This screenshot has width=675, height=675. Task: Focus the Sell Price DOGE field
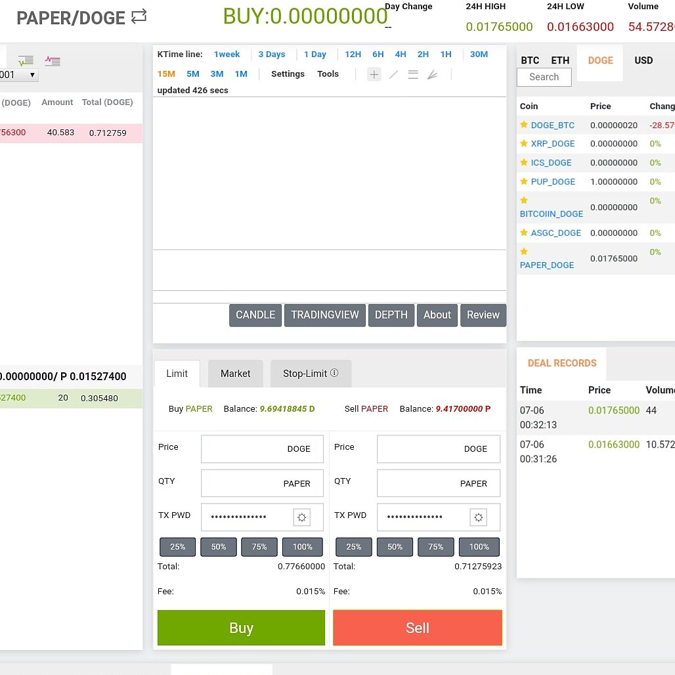pyautogui.click(x=439, y=449)
